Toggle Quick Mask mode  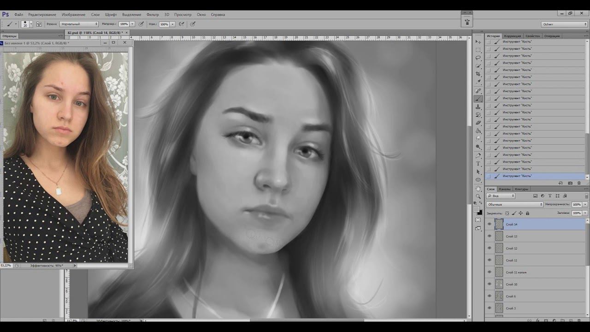(478, 220)
